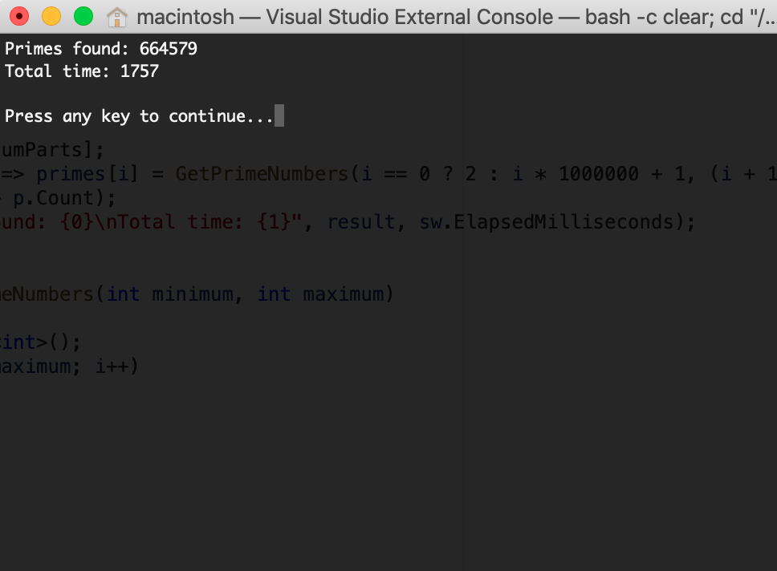
Task: Click the 'Total time: 1757' output line
Action: tap(82, 71)
